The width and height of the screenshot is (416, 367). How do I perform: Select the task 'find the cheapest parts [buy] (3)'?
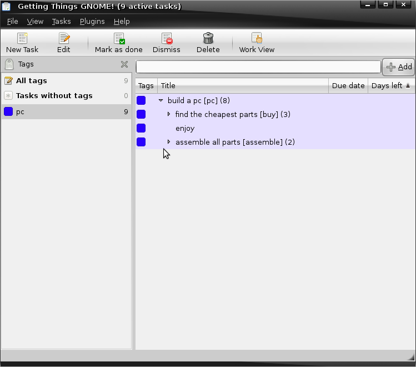(233, 114)
